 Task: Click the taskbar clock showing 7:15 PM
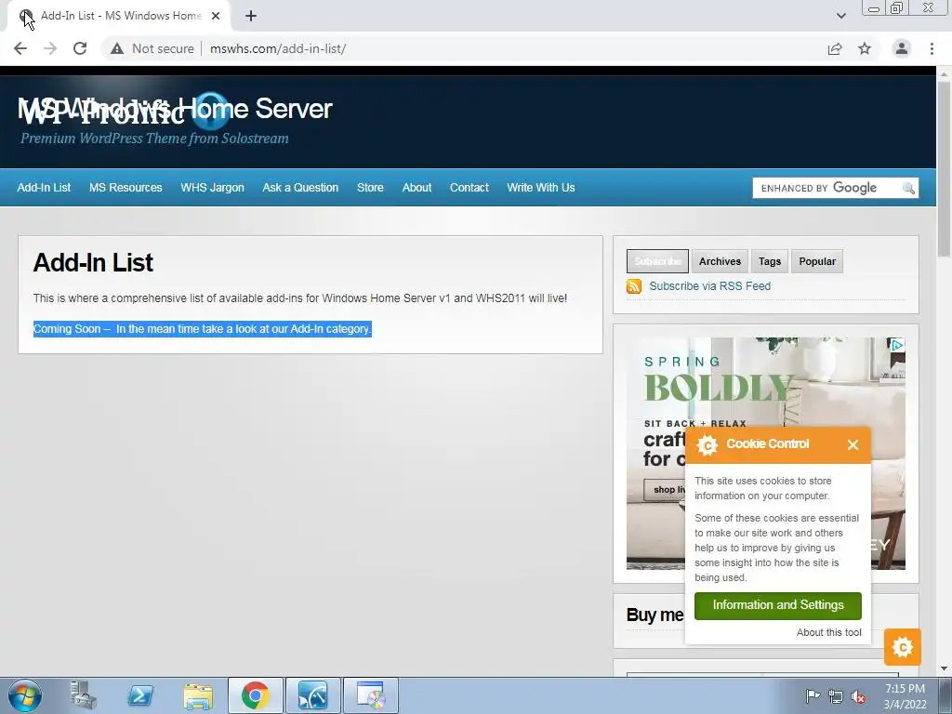coord(905,696)
